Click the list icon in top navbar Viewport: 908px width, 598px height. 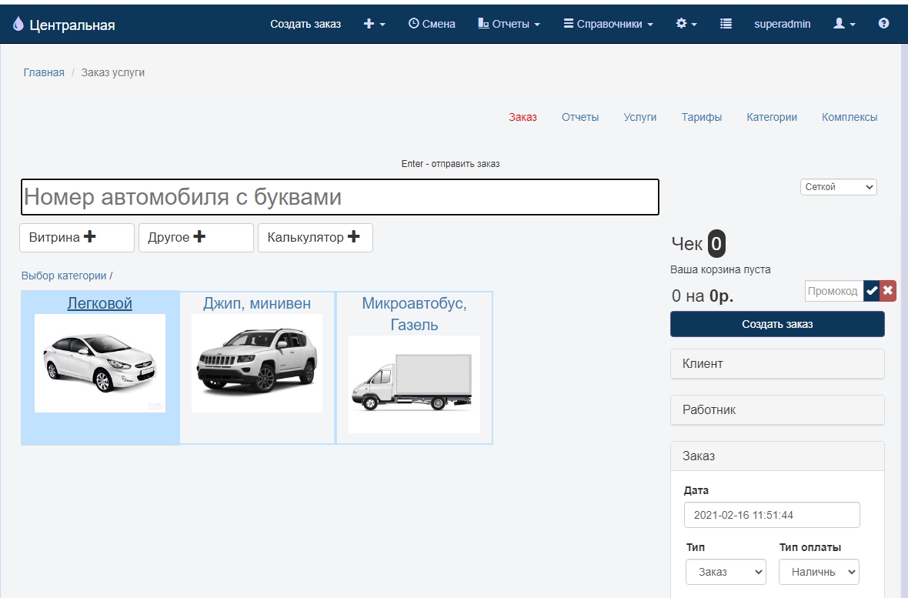[x=726, y=24]
